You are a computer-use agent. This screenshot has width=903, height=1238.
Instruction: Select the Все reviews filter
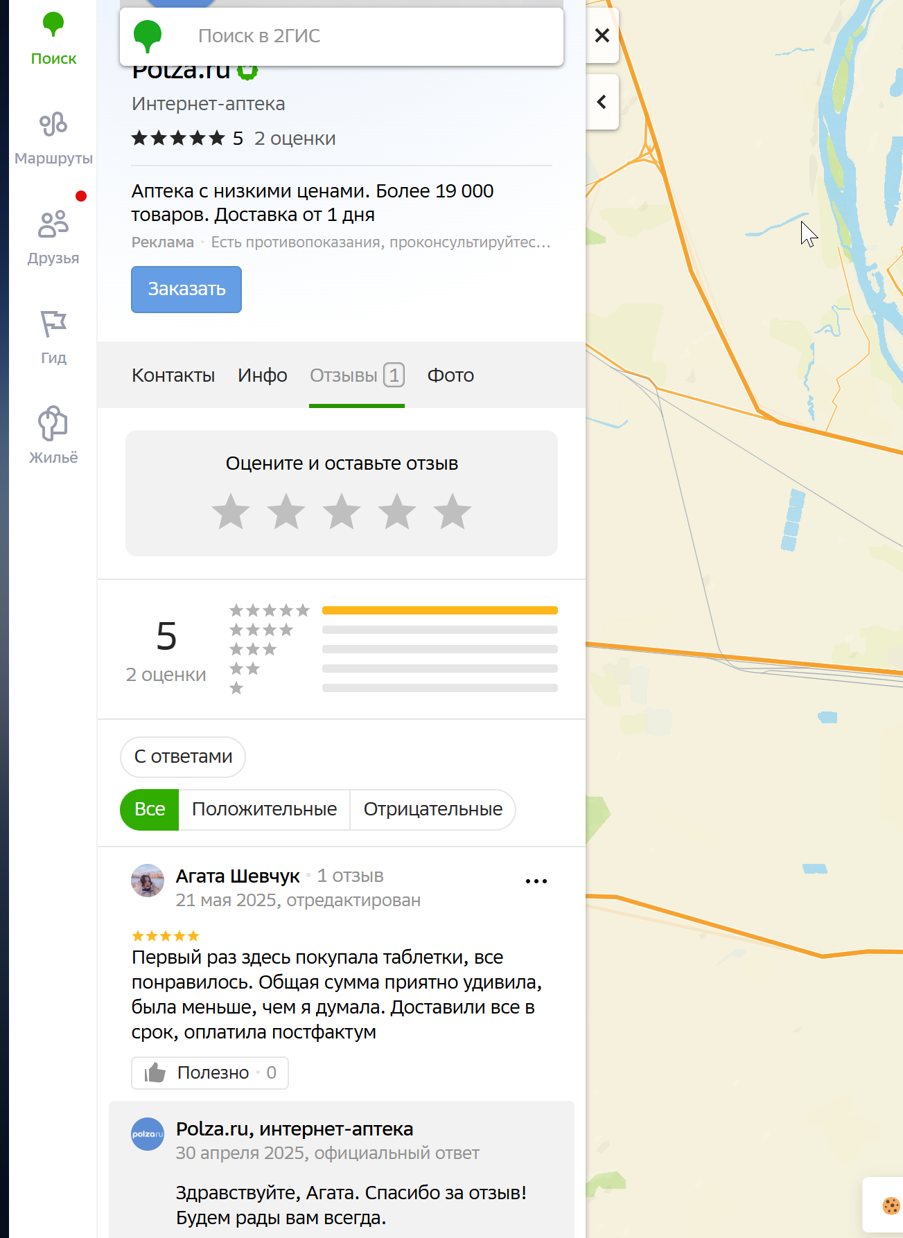(x=150, y=809)
